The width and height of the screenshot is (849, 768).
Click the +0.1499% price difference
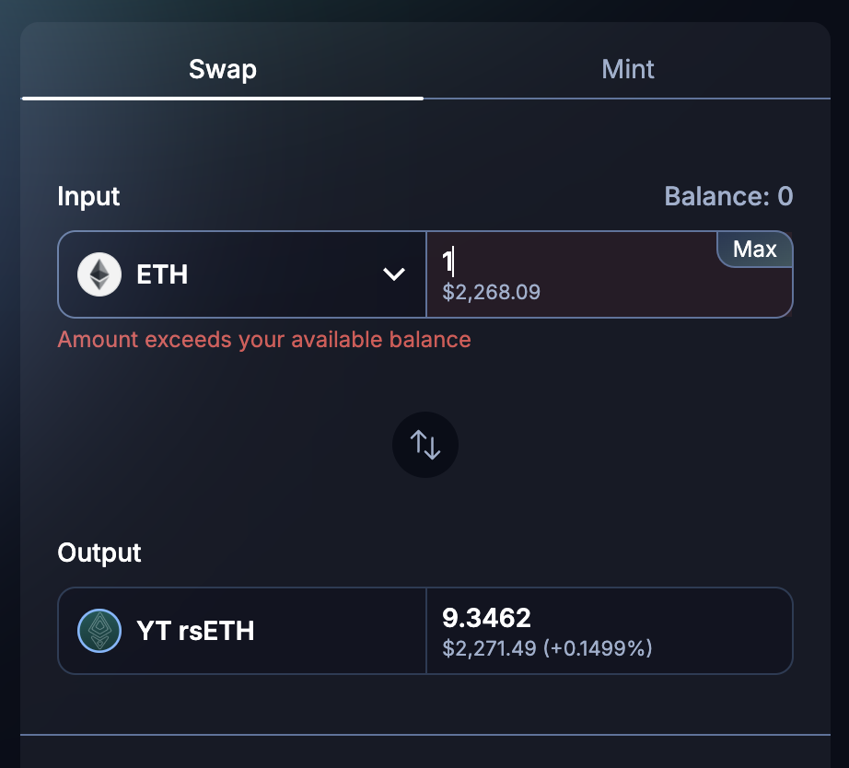598,649
